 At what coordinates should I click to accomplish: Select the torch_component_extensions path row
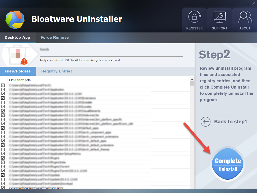(64, 136)
